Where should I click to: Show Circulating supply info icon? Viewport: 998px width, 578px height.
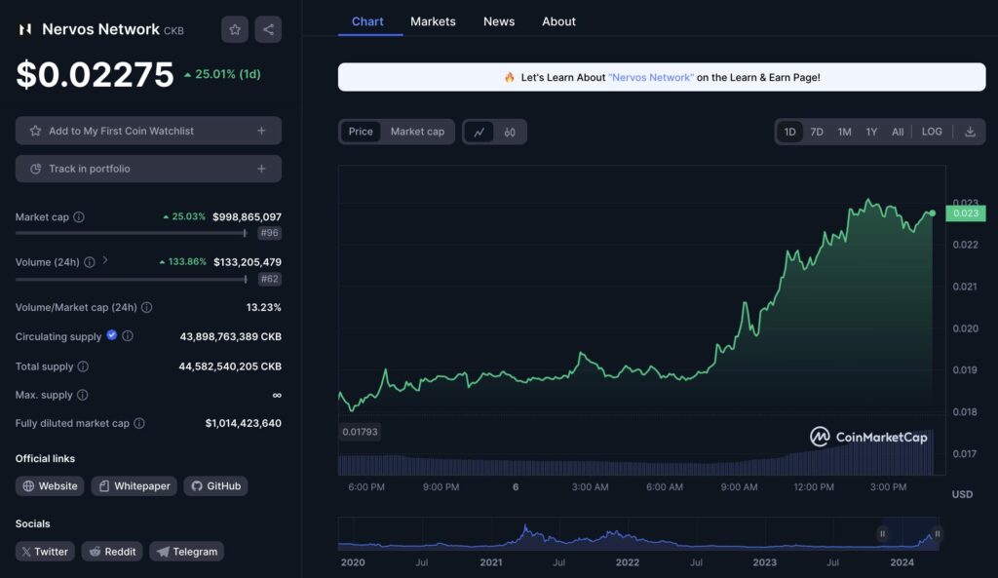[x=128, y=336]
